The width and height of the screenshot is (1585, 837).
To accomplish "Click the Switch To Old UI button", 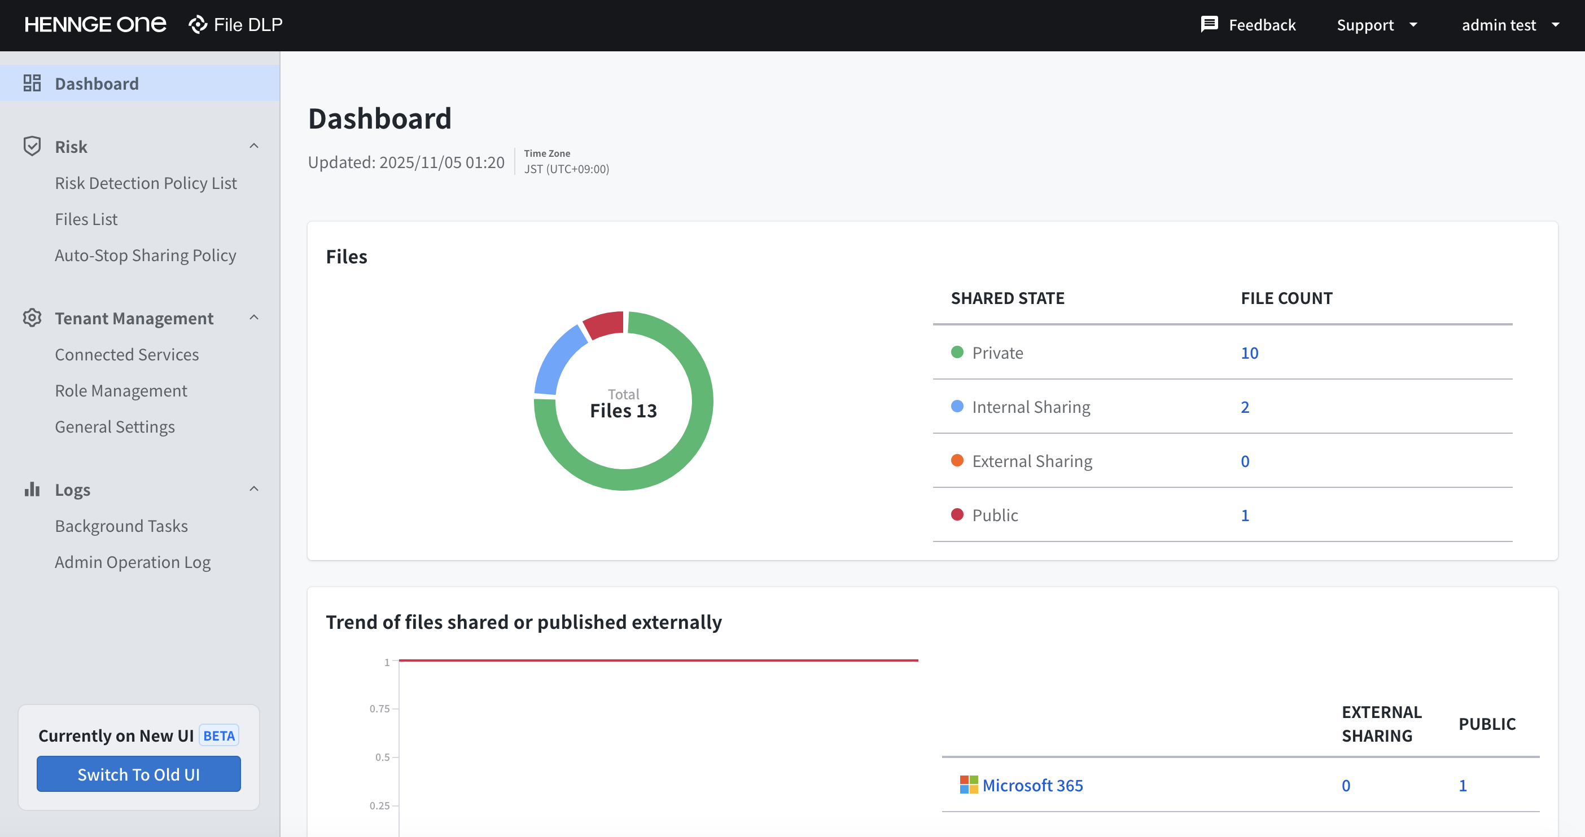I will tap(138, 774).
